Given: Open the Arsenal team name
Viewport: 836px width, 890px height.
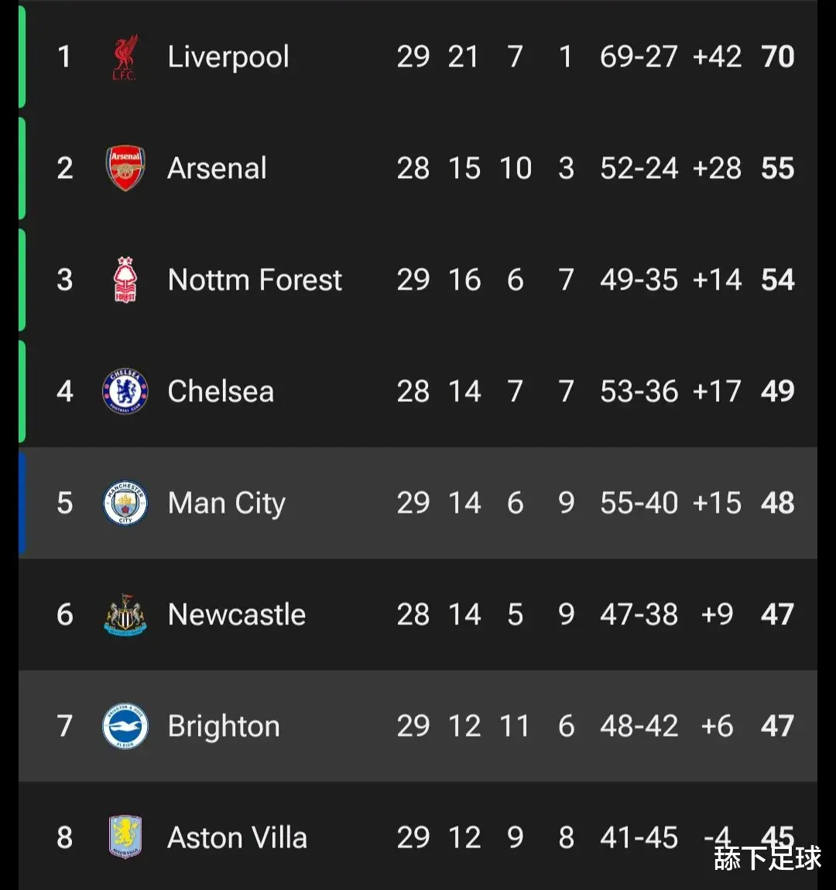Looking at the screenshot, I should (218, 168).
